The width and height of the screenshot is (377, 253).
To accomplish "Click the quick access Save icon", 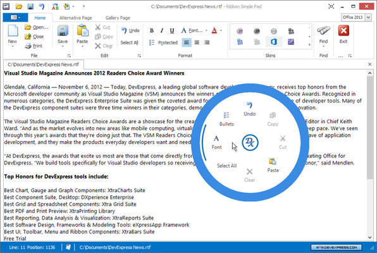I will point(30,6).
